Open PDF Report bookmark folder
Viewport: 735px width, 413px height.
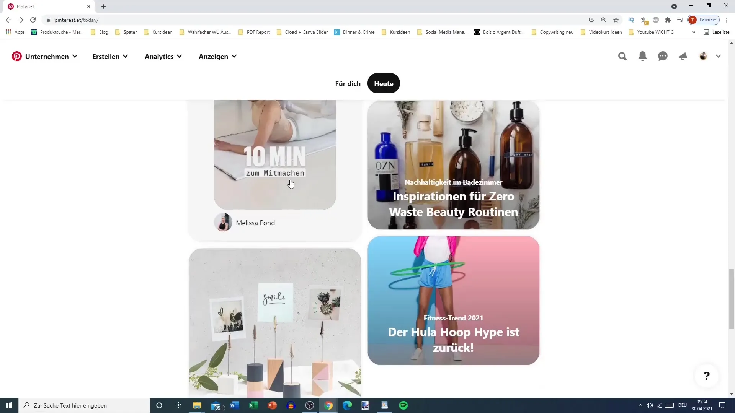[x=254, y=32]
